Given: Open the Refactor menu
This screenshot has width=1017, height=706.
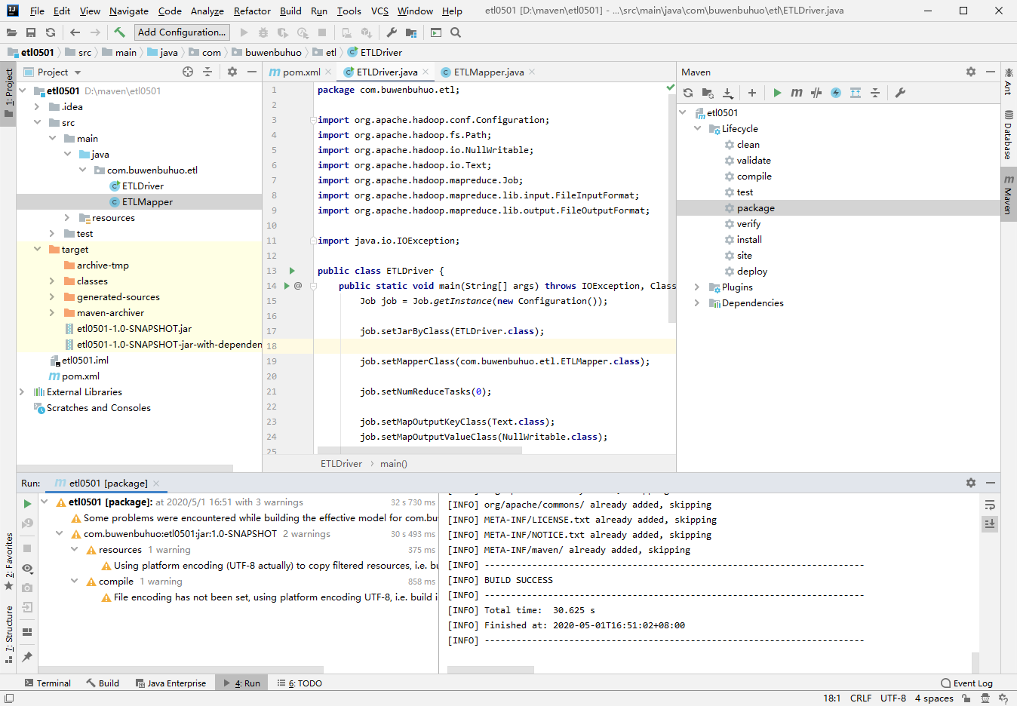Looking at the screenshot, I should [252, 11].
